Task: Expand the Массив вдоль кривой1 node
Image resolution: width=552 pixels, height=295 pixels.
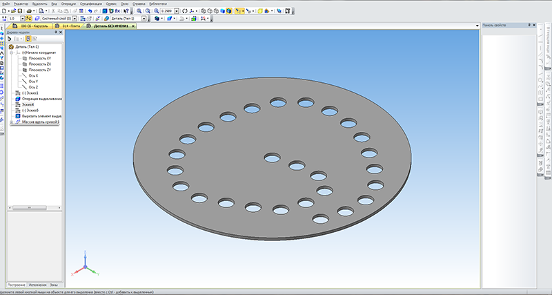Action: [12, 122]
